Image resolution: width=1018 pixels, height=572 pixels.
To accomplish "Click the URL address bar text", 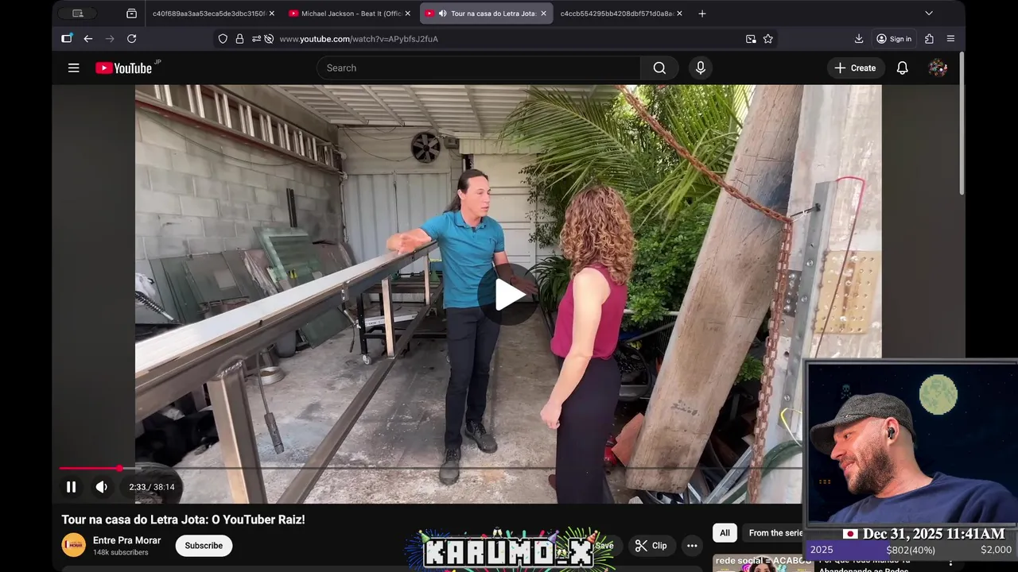I will [x=359, y=39].
